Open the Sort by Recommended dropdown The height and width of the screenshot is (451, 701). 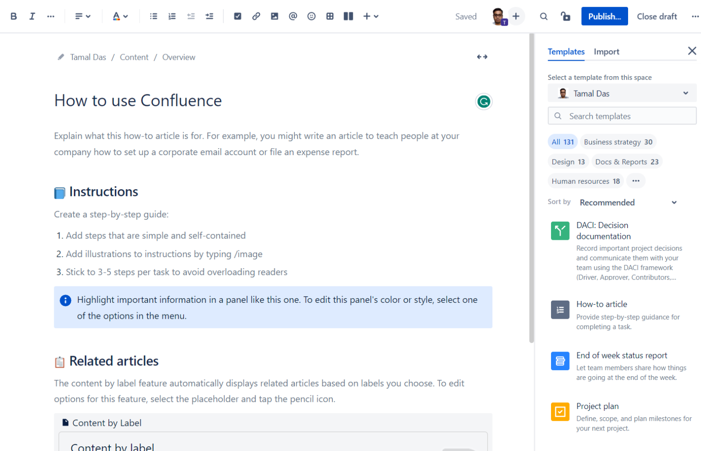628,202
